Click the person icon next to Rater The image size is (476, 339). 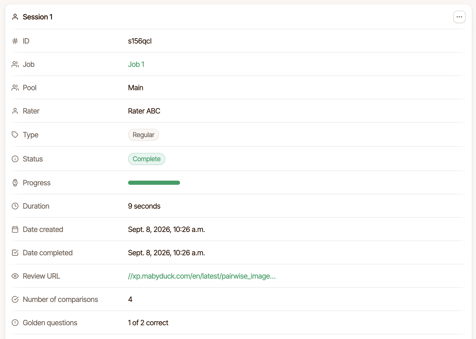point(15,111)
